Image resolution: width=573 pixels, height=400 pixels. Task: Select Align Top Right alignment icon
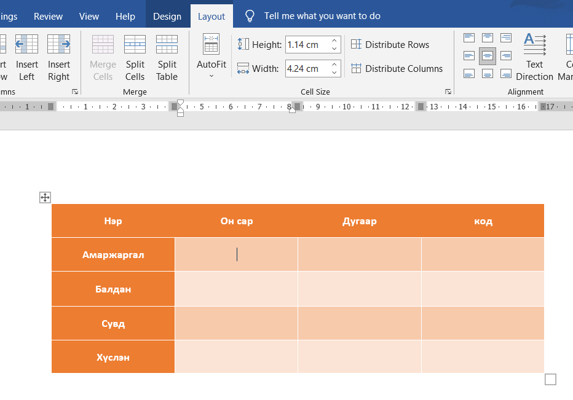pyautogui.click(x=506, y=37)
